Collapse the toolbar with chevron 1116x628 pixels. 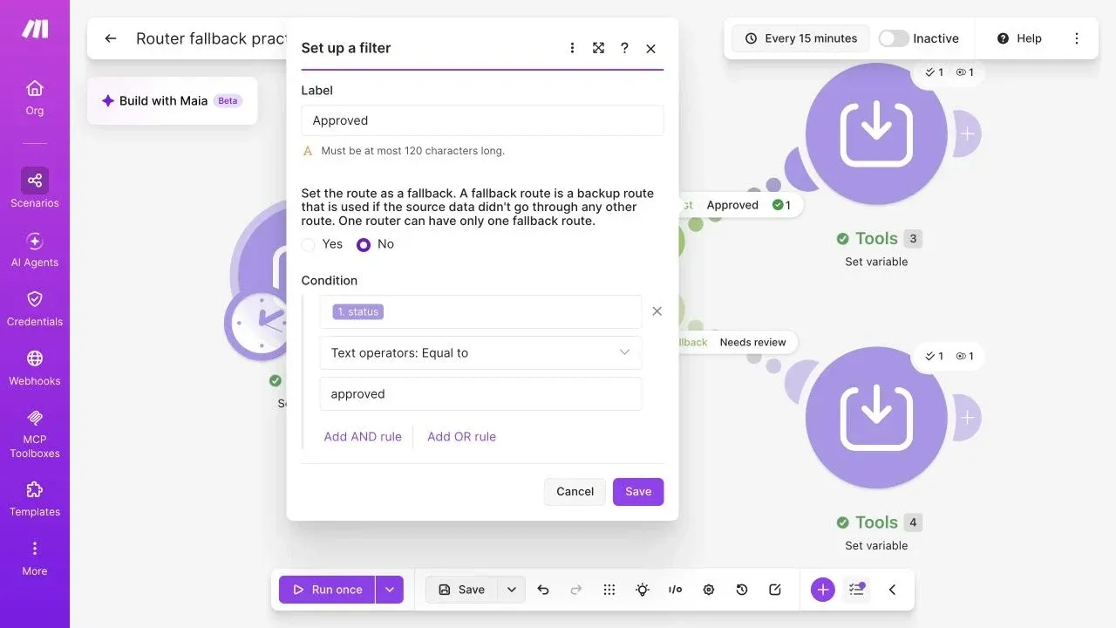(892, 590)
